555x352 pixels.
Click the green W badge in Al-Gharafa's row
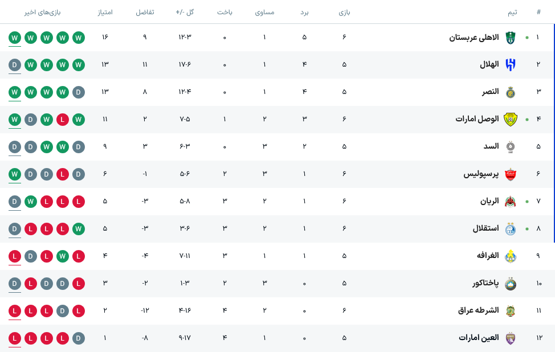click(63, 256)
